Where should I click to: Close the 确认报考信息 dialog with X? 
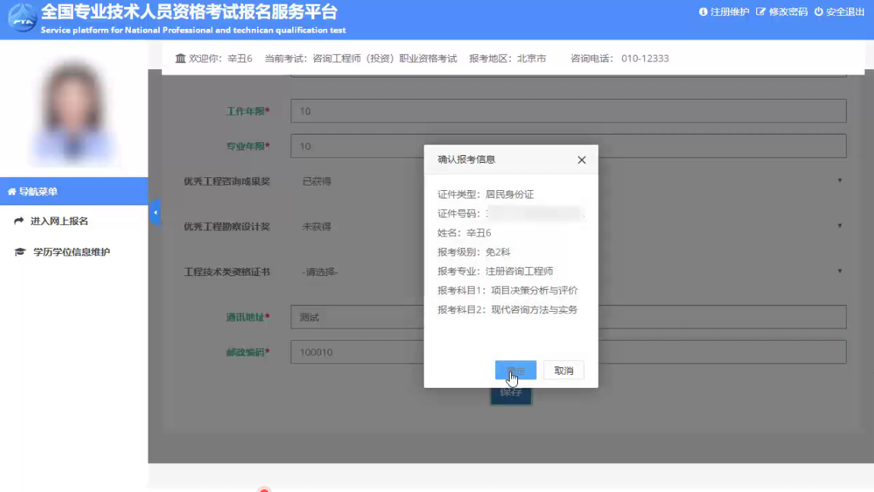click(x=581, y=160)
